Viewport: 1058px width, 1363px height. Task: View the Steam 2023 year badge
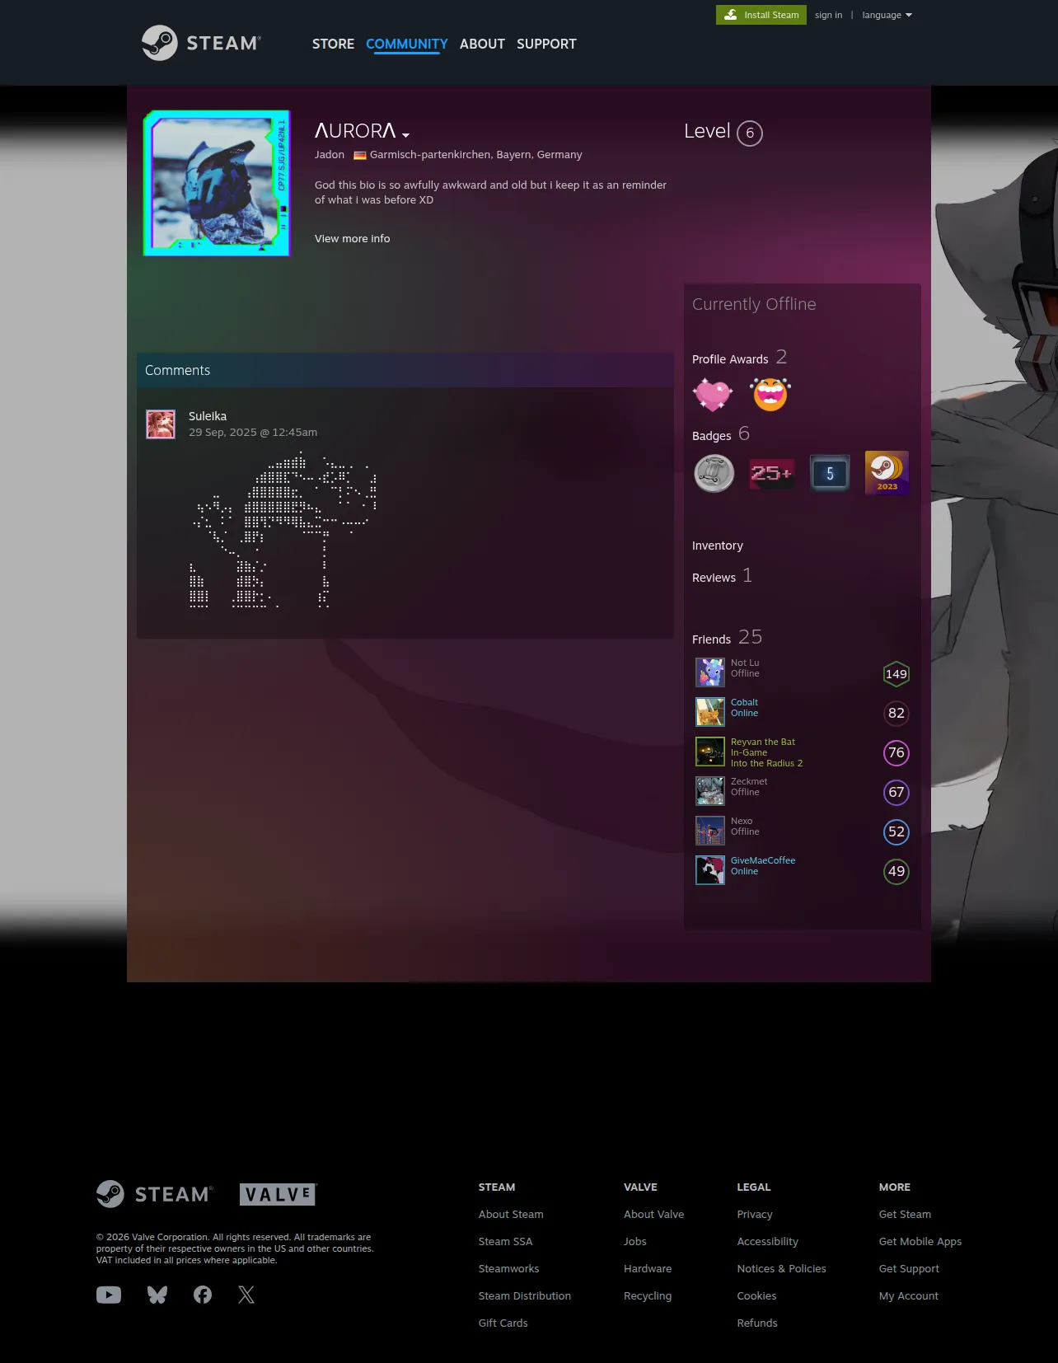point(887,473)
